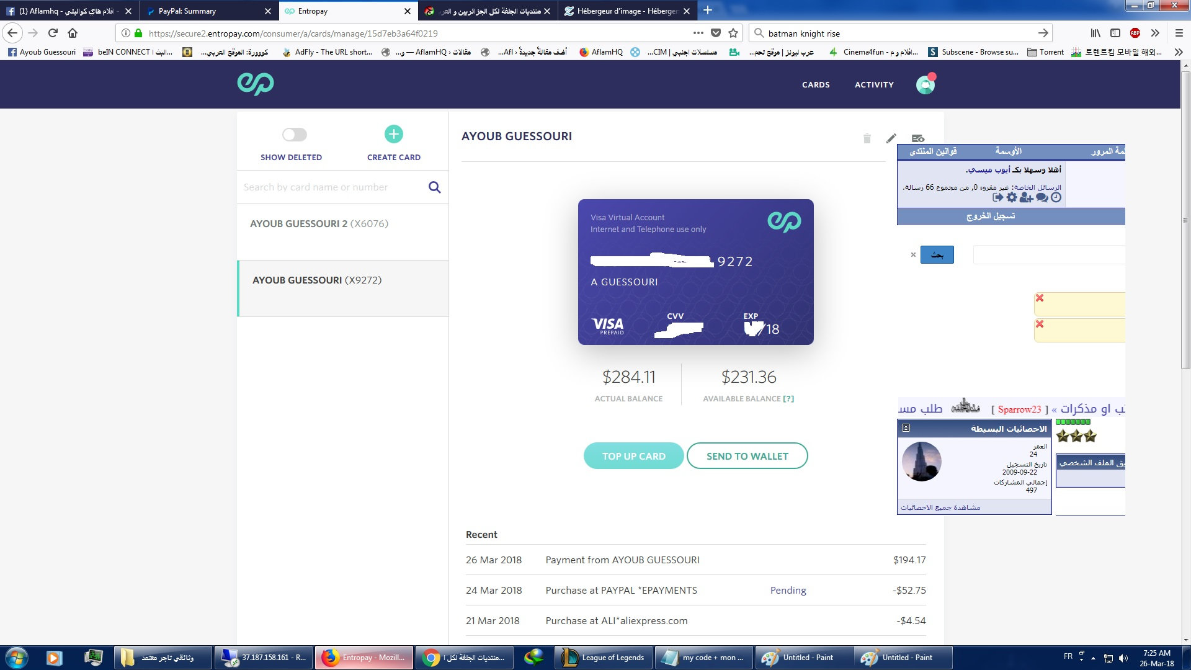Viewport: 1191px width, 670px height.
Task: Open the user profile avatar icon
Action: coord(925,84)
